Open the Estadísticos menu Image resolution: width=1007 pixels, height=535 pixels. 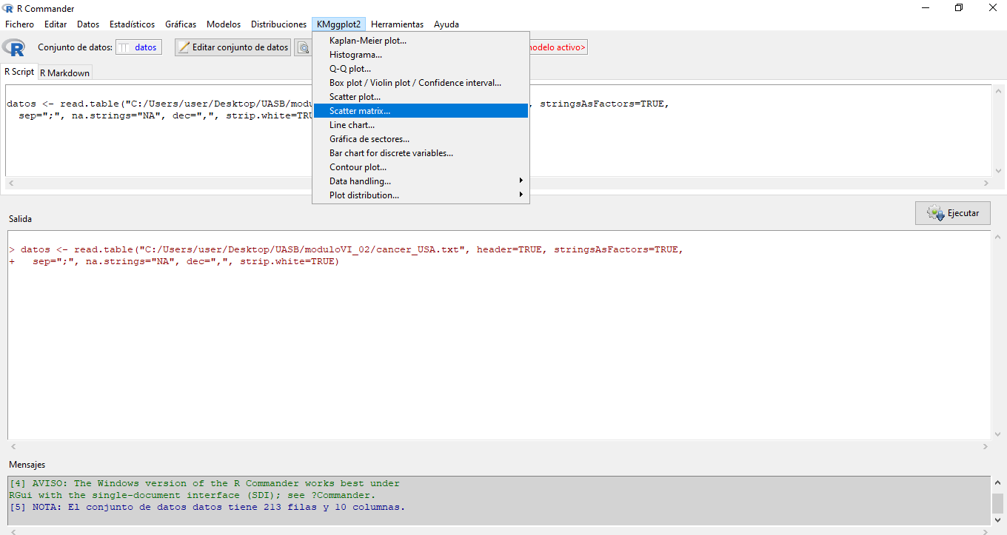[132, 24]
